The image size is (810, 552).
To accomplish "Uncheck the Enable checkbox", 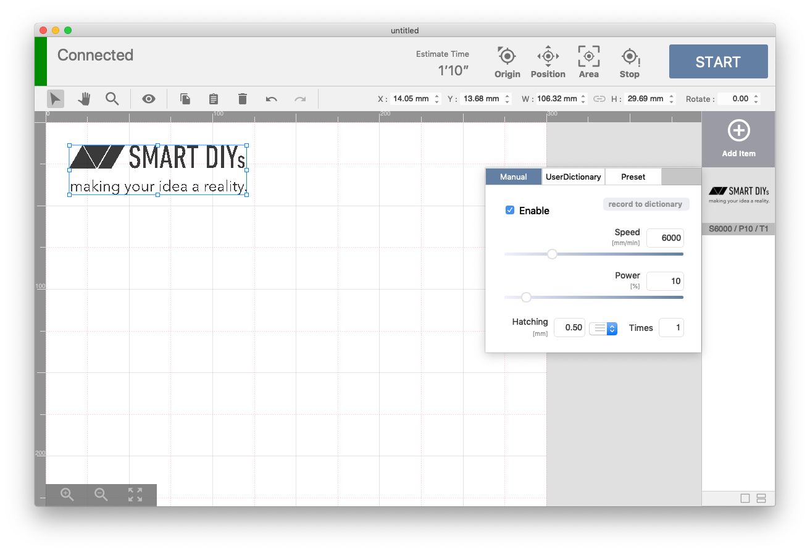I will point(510,210).
